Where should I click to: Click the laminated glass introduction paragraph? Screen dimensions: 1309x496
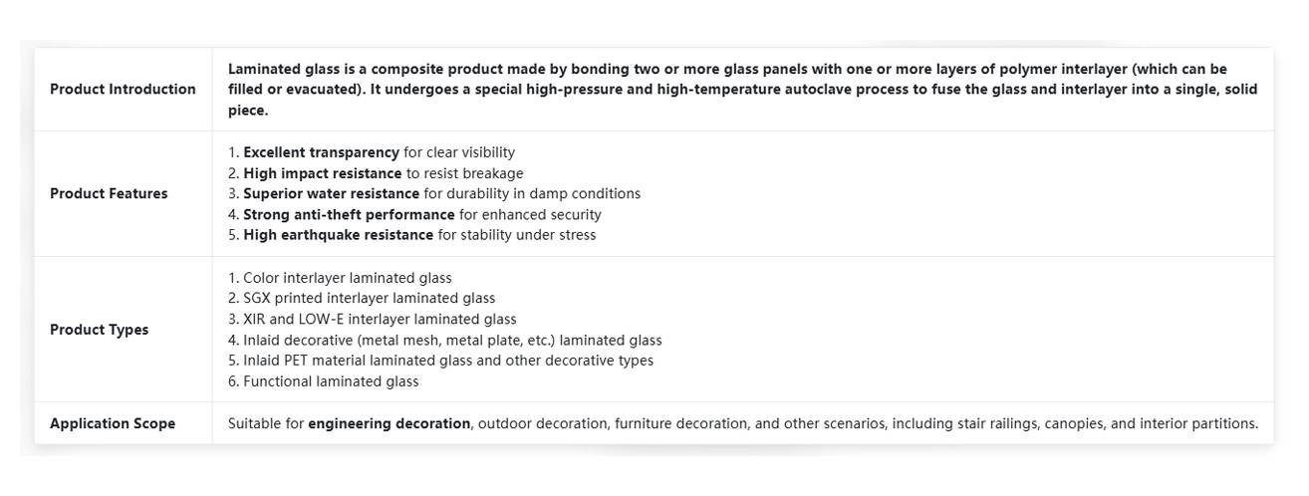[742, 90]
